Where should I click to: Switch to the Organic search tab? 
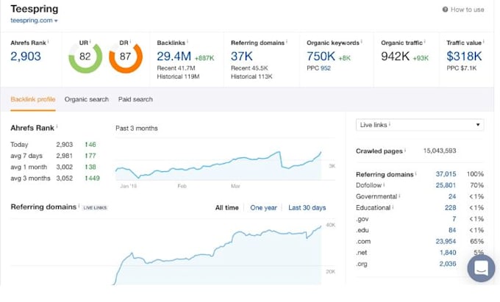point(87,99)
